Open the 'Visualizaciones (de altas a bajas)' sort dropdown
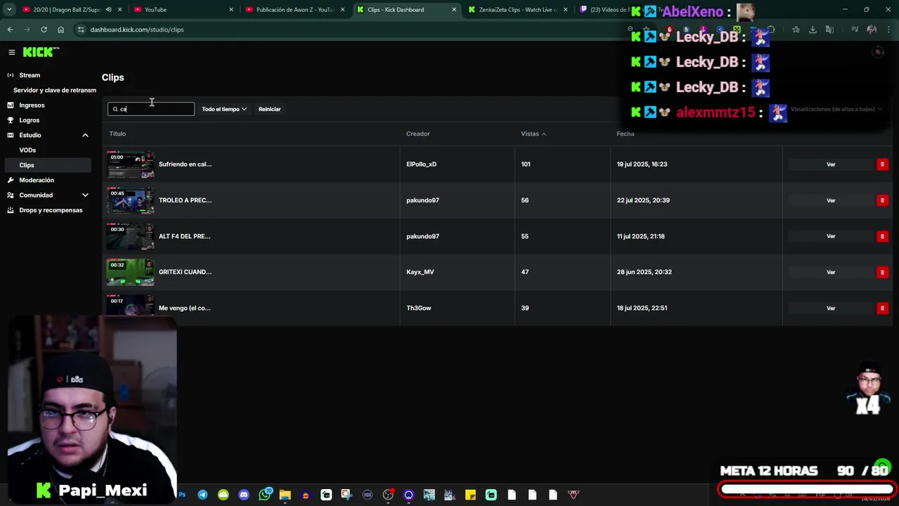899x506 pixels. pos(836,109)
